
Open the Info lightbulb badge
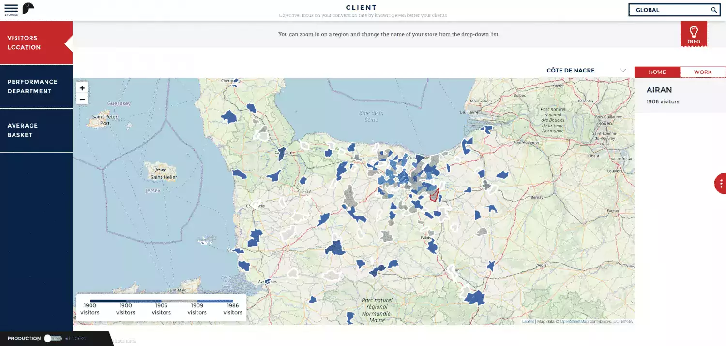(x=694, y=34)
